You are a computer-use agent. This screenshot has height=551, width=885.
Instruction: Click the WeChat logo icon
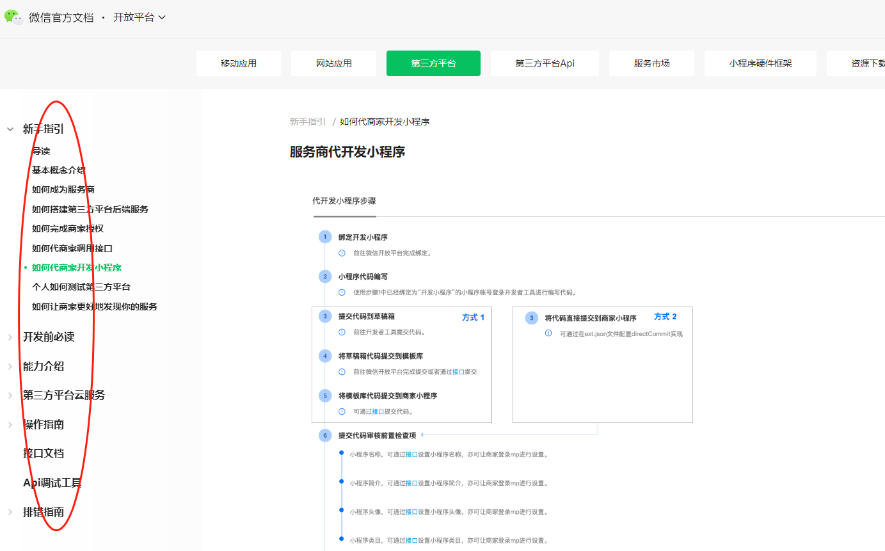(13, 17)
